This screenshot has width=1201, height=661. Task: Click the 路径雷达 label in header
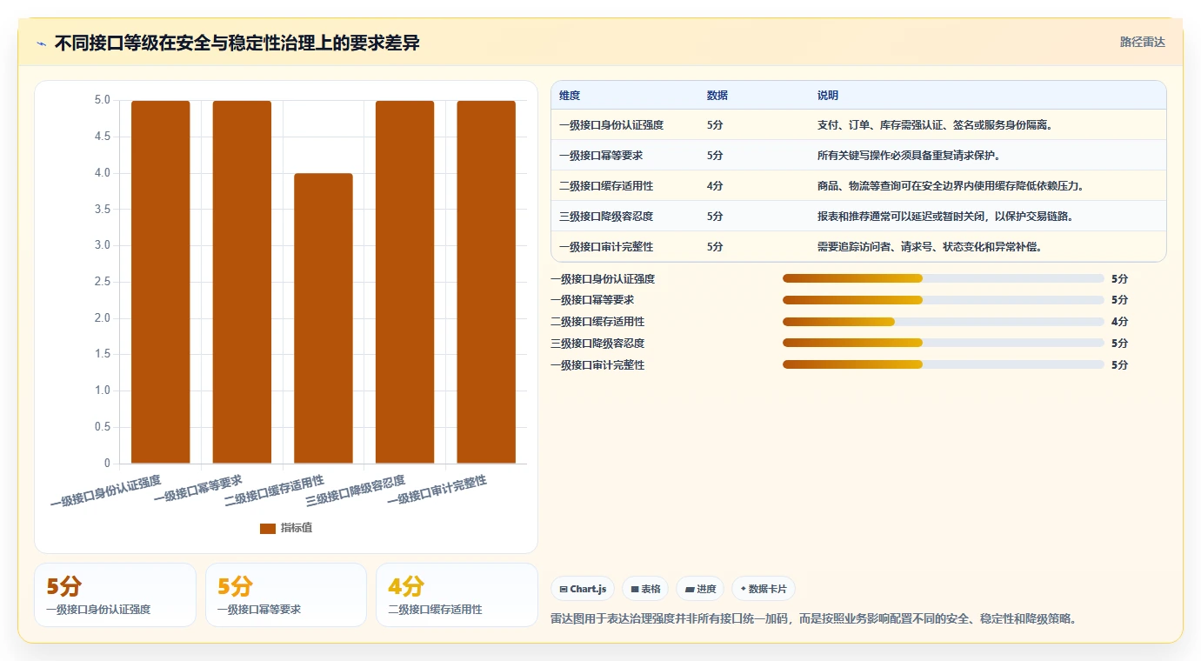click(x=1142, y=42)
